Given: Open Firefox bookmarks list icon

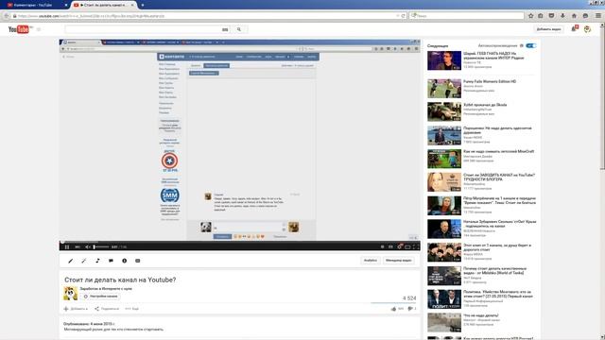Looking at the screenshot, I should (x=541, y=16).
